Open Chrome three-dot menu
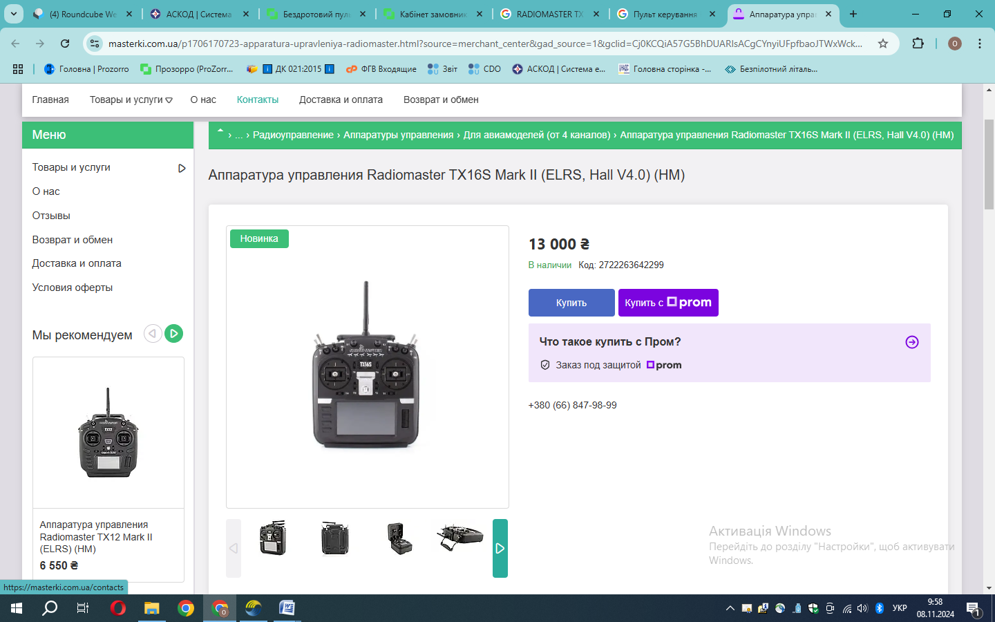This screenshot has height=622, width=995. pyautogui.click(x=980, y=44)
